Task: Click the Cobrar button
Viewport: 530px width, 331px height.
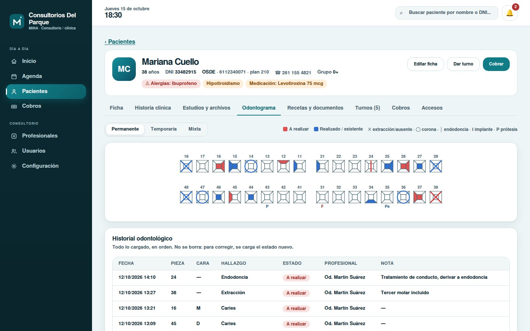Action: [x=496, y=64]
